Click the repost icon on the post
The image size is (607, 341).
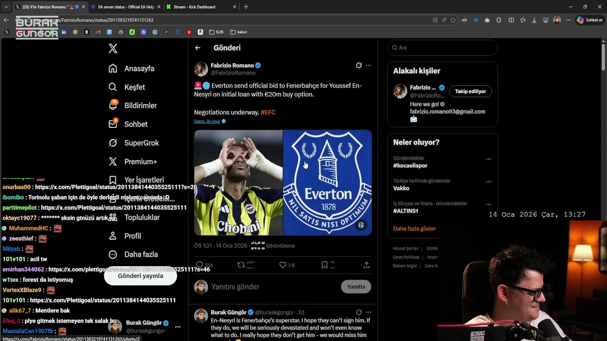coord(241,265)
